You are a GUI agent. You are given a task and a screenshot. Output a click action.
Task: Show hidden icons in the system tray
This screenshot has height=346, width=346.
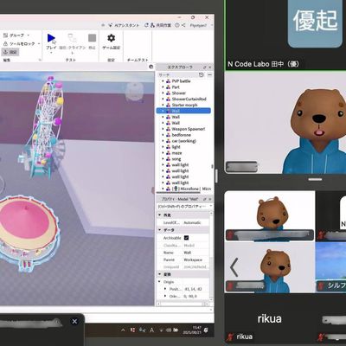123,330
